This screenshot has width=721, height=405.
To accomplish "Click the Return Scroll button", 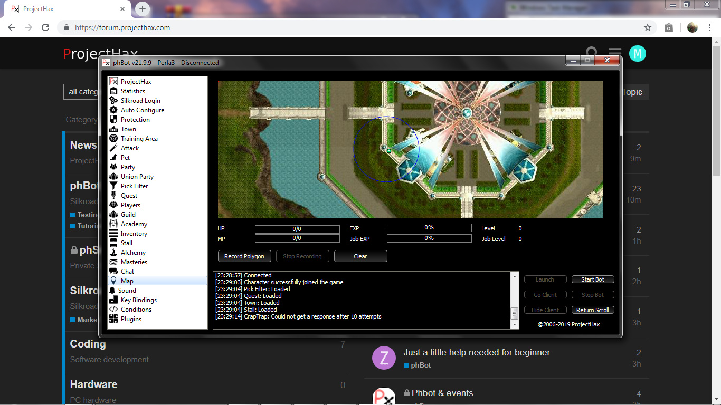I will [x=592, y=310].
